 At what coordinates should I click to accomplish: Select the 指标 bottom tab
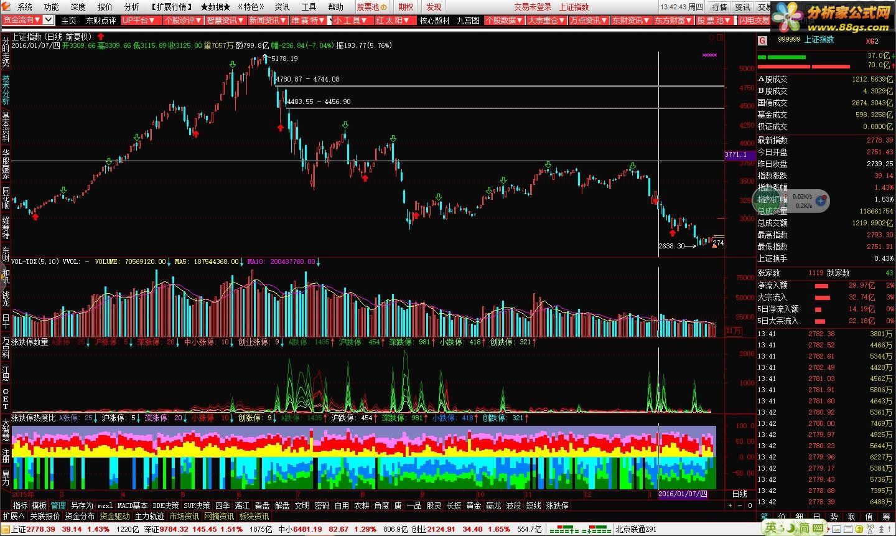21,506
